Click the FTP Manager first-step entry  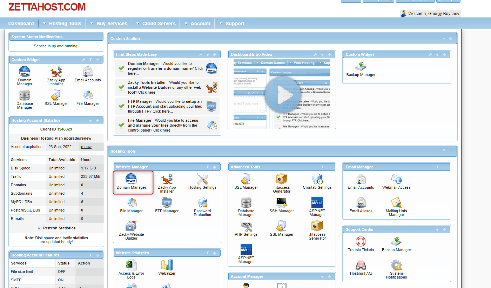click(x=167, y=106)
